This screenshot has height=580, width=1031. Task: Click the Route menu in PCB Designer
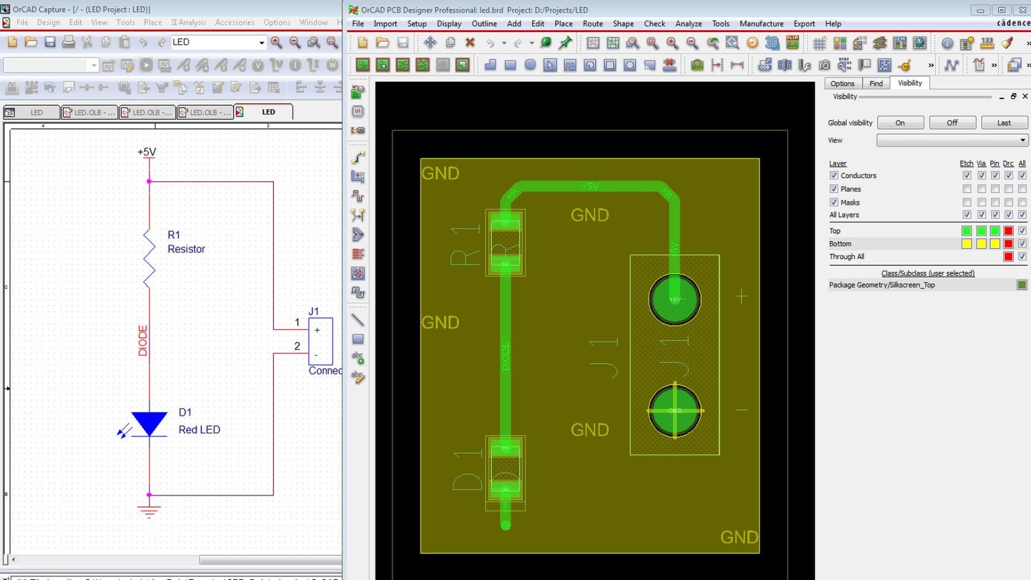point(593,24)
